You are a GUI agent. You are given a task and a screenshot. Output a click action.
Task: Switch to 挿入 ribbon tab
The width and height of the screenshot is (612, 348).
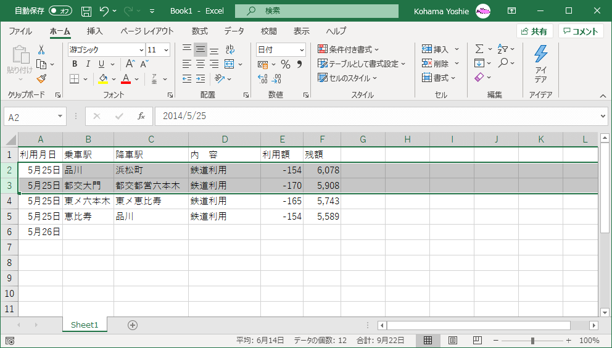tap(94, 31)
